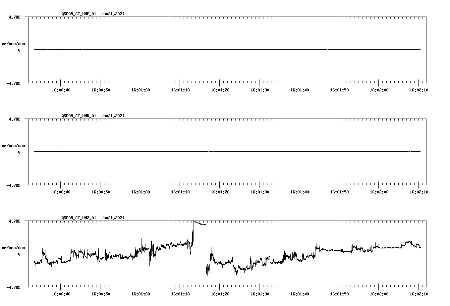Click the 16:02:10 time label under HNZ plot

419,294
